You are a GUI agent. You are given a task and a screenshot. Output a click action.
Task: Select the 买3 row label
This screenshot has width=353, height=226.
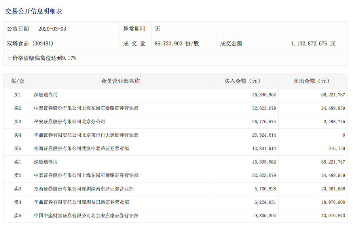pyautogui.click(x=17, y=122)
